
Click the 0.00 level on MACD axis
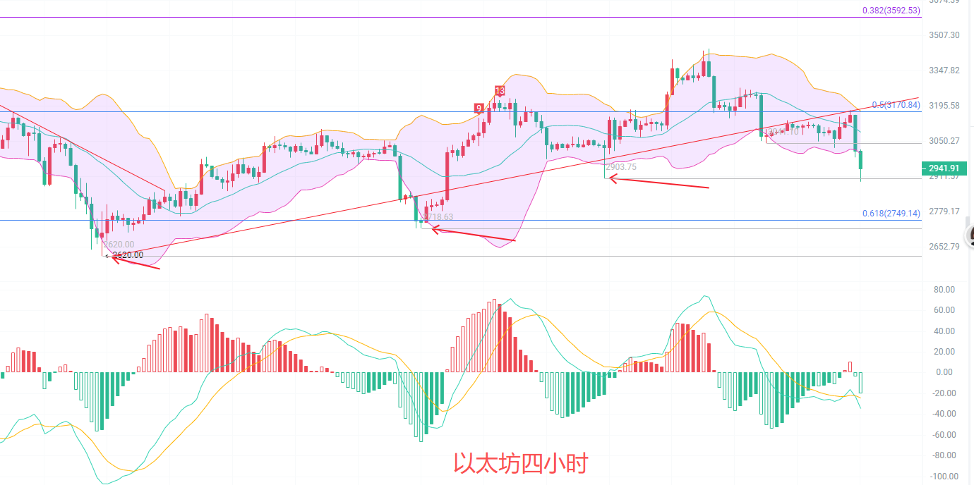944,372
